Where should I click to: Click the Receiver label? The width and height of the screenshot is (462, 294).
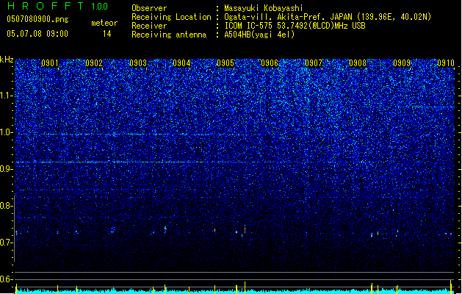149,26
